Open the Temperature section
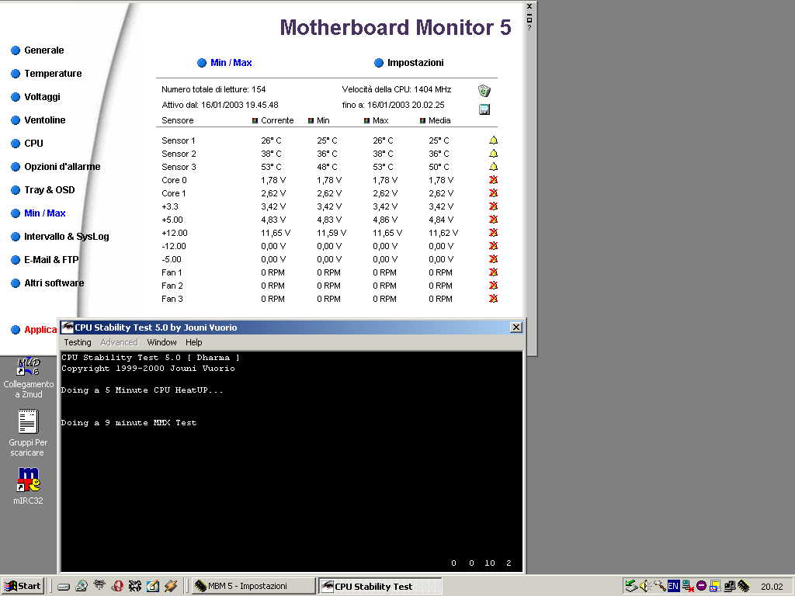This screenshot has height=596, width=795. (47, 74)
